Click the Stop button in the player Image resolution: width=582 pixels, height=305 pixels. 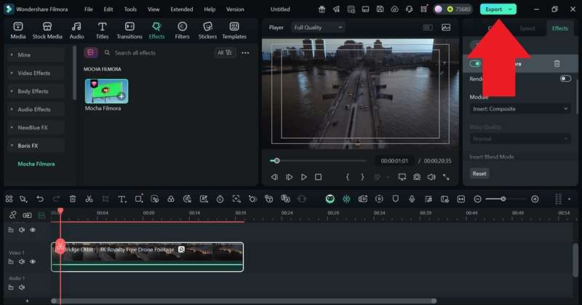318,177
